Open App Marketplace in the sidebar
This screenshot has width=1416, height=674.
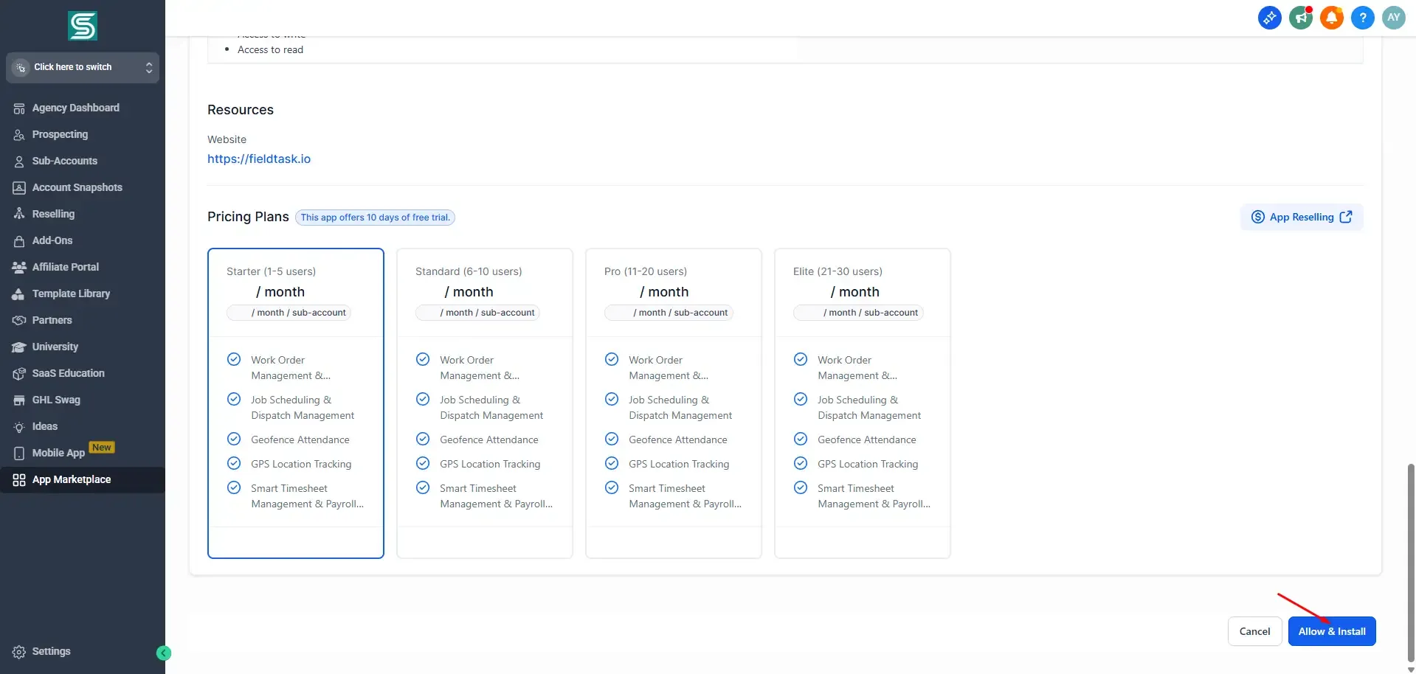71,479
